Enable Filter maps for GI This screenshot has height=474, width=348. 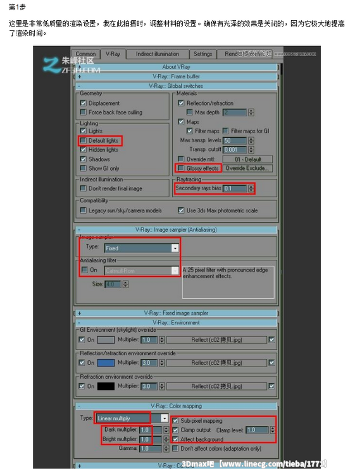(x=225, y=131)
